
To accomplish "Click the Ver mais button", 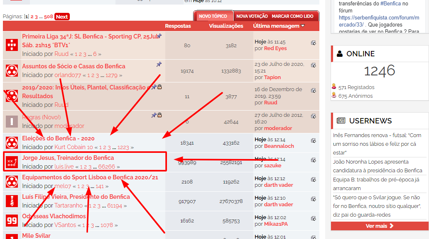I will (380, 226).
